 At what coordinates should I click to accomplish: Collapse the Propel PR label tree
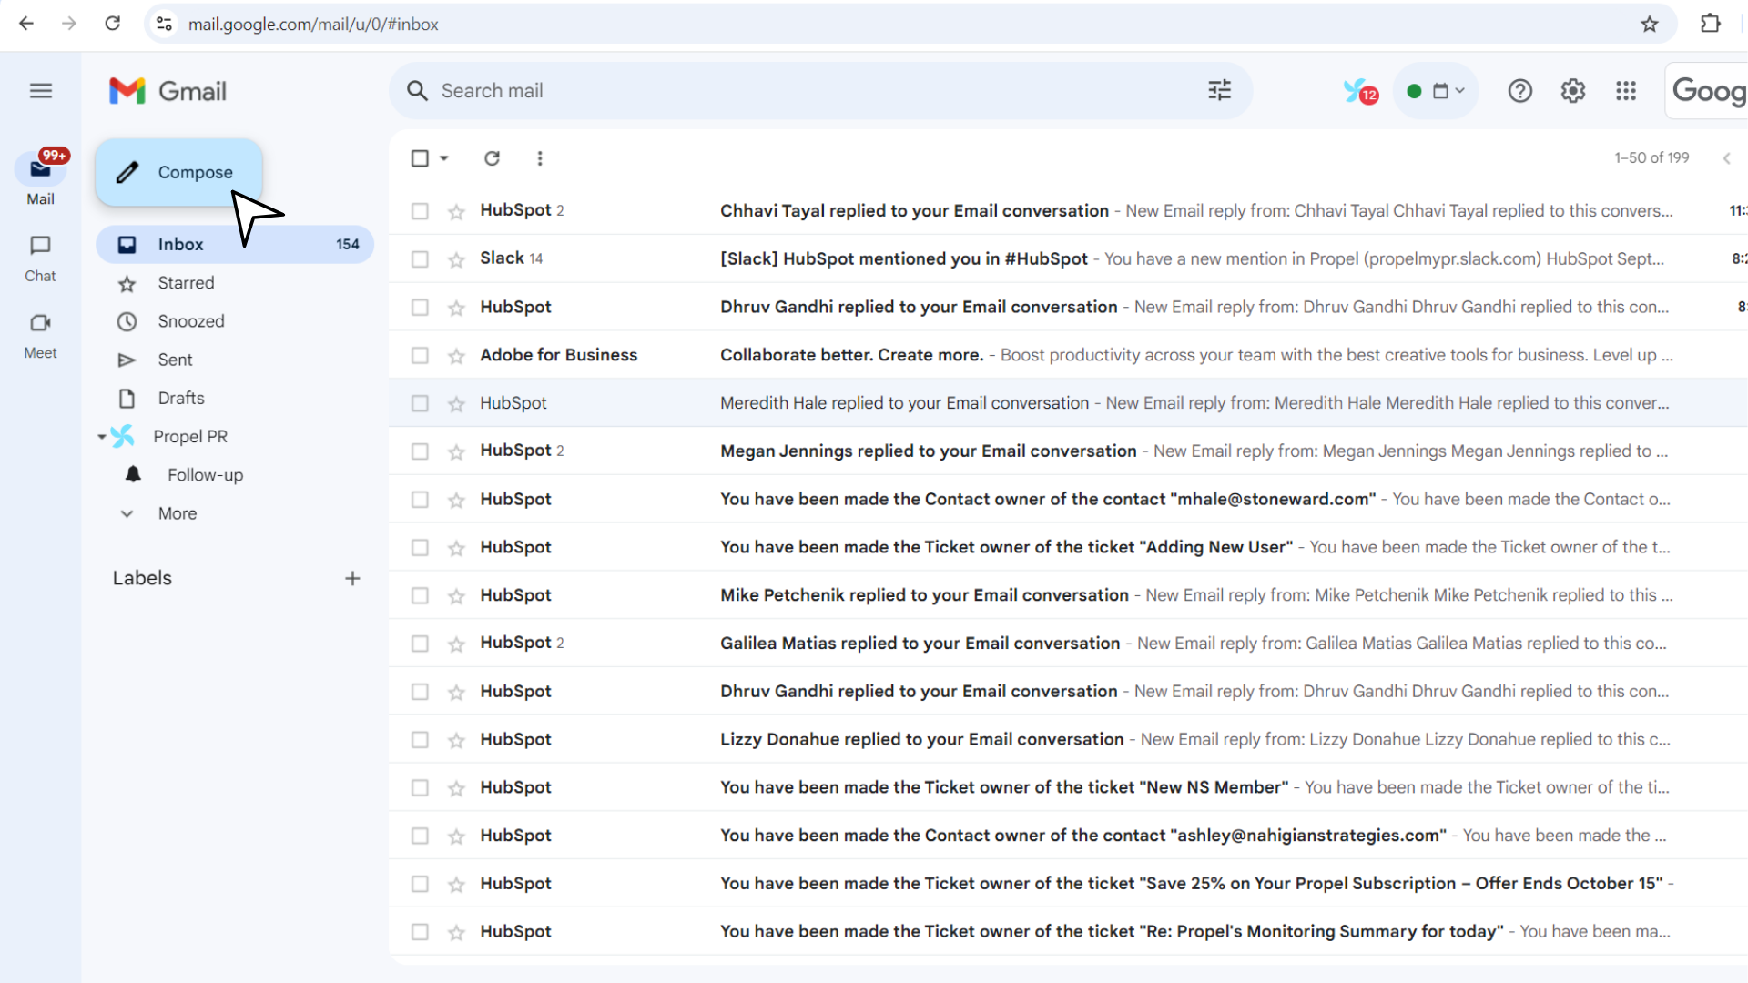coord(102,437)
